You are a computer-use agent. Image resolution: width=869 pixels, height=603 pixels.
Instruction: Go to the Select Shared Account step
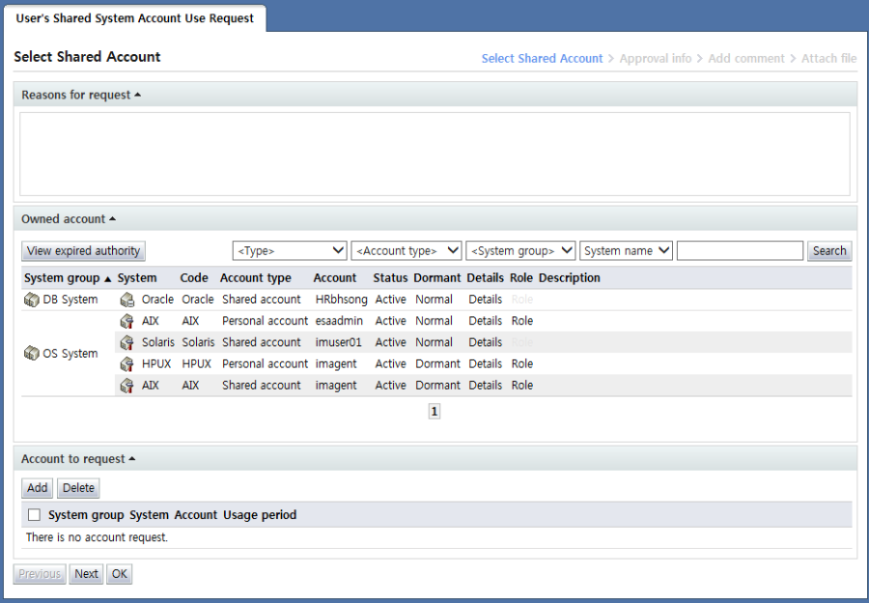tap(542, 59)
